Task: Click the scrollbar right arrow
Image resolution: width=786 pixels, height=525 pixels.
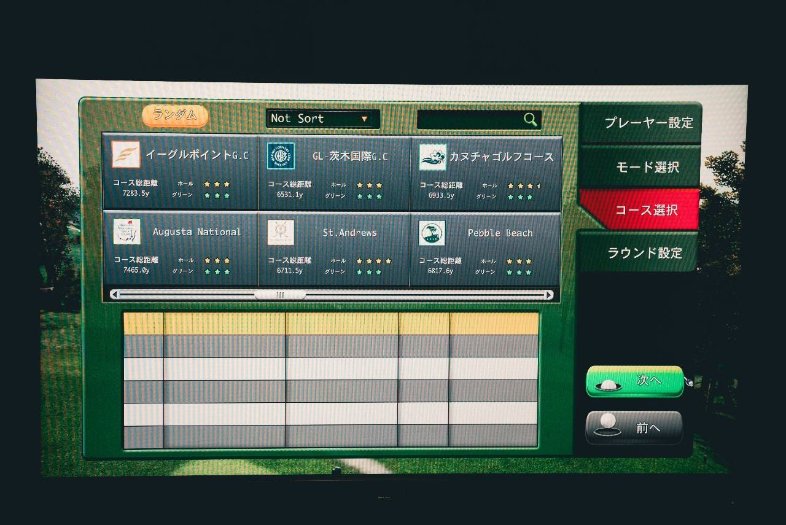Action: coord(548,295)
